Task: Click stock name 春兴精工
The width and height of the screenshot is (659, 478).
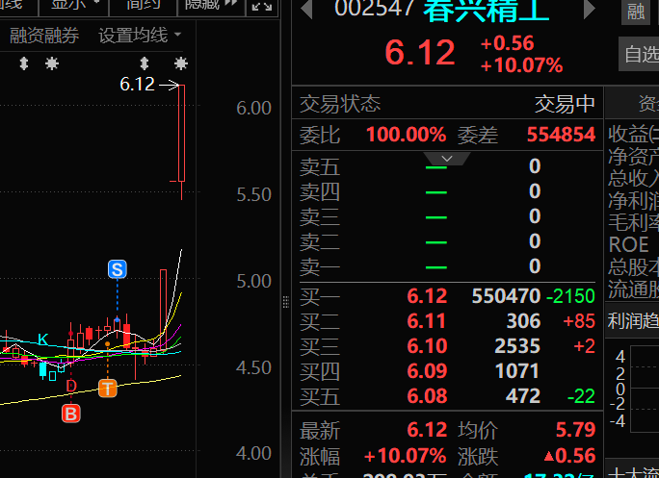Action: [x=487, y=10]
